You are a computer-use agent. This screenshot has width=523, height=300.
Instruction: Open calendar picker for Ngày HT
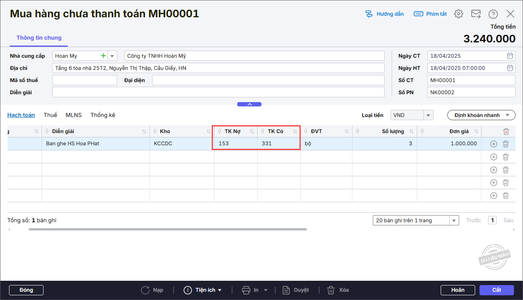(x=510, y=68)
